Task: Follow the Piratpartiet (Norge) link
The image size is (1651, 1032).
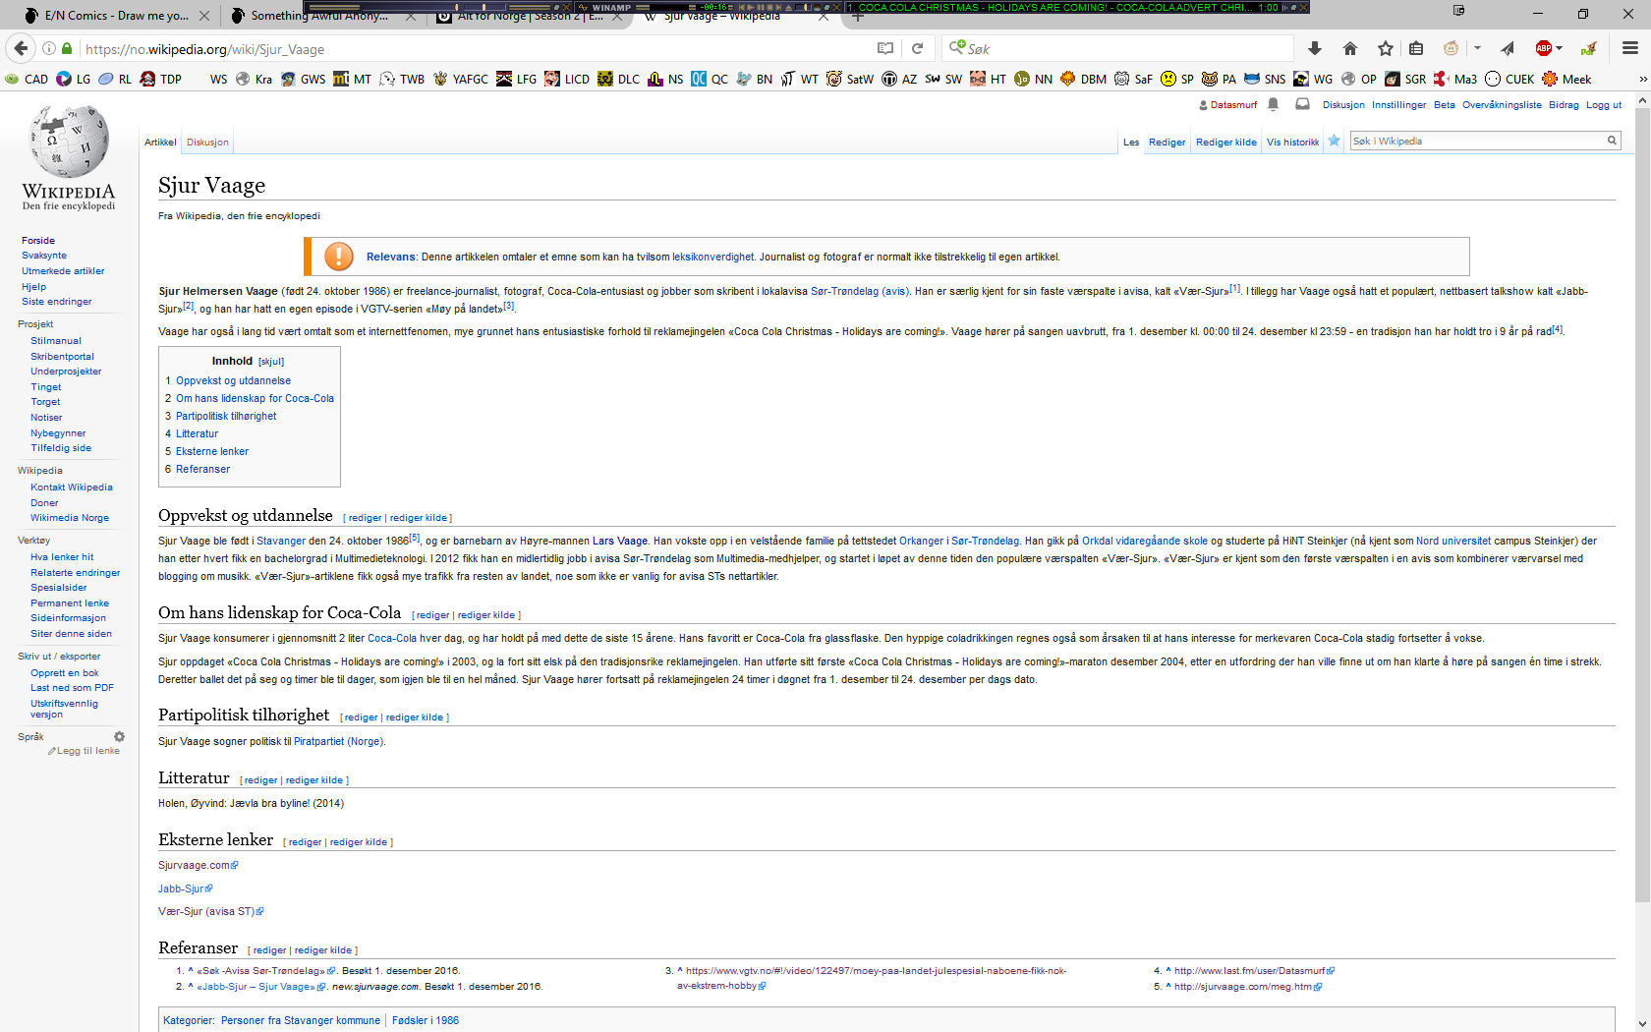Action: 338,741
